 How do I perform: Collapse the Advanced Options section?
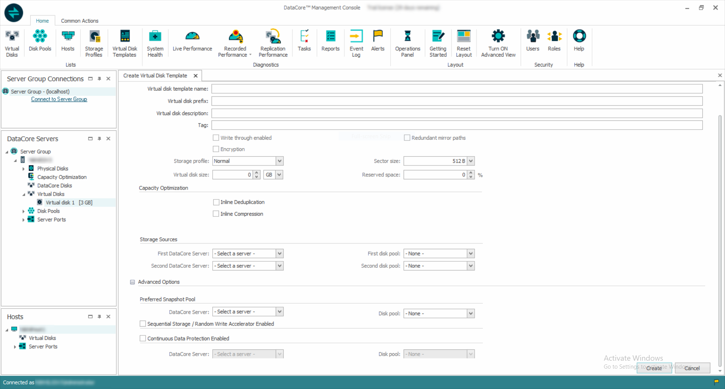pos(133,282)
